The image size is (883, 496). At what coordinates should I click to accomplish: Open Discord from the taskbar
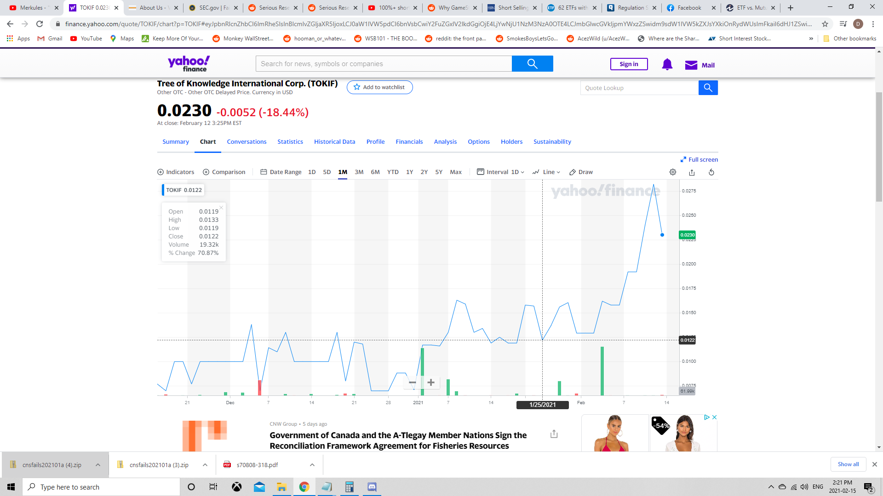pyautogui.click(x=372, y=487)
